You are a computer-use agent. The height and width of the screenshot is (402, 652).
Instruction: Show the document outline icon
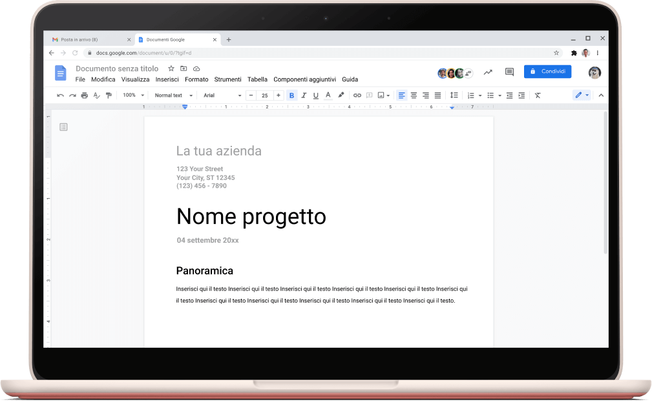[x=63, y=127]
